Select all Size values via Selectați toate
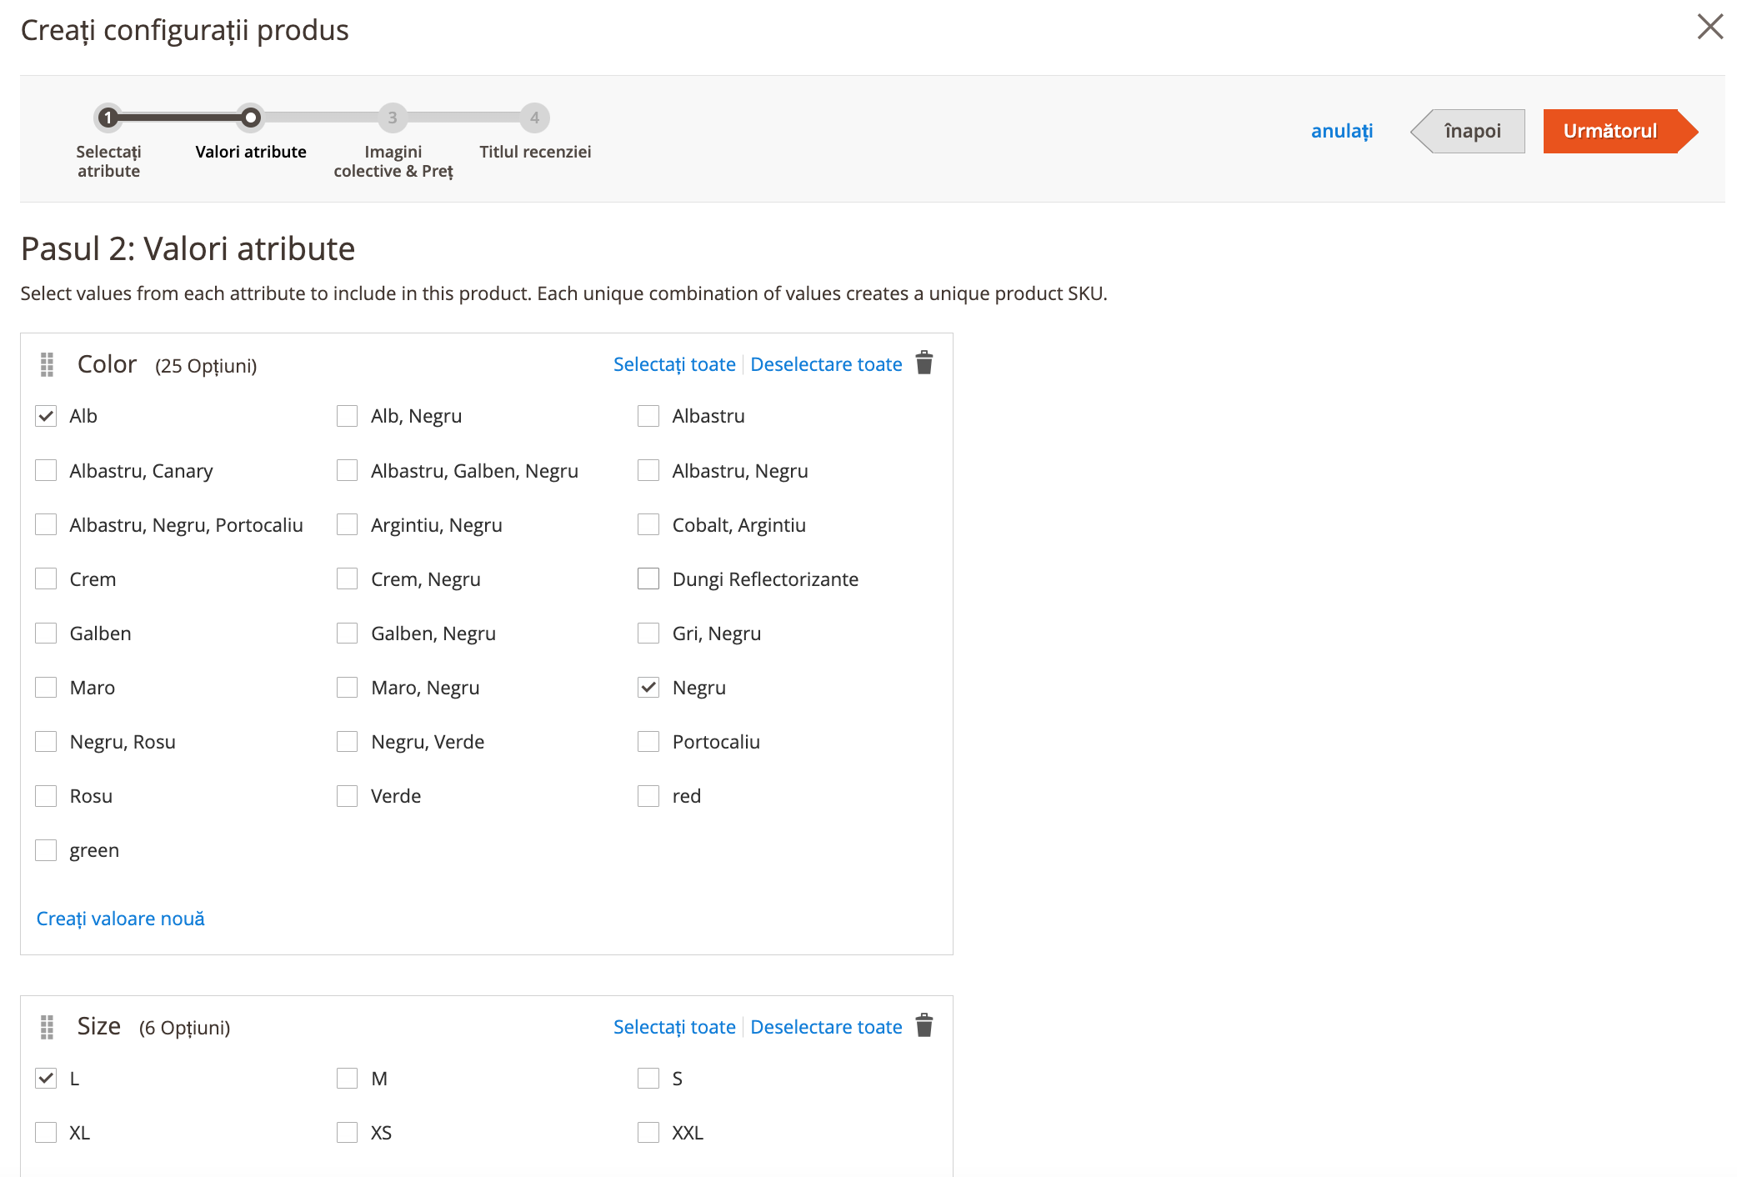The width and height of the screenshot is (1737, 1177). click(x=674, y=1027)
